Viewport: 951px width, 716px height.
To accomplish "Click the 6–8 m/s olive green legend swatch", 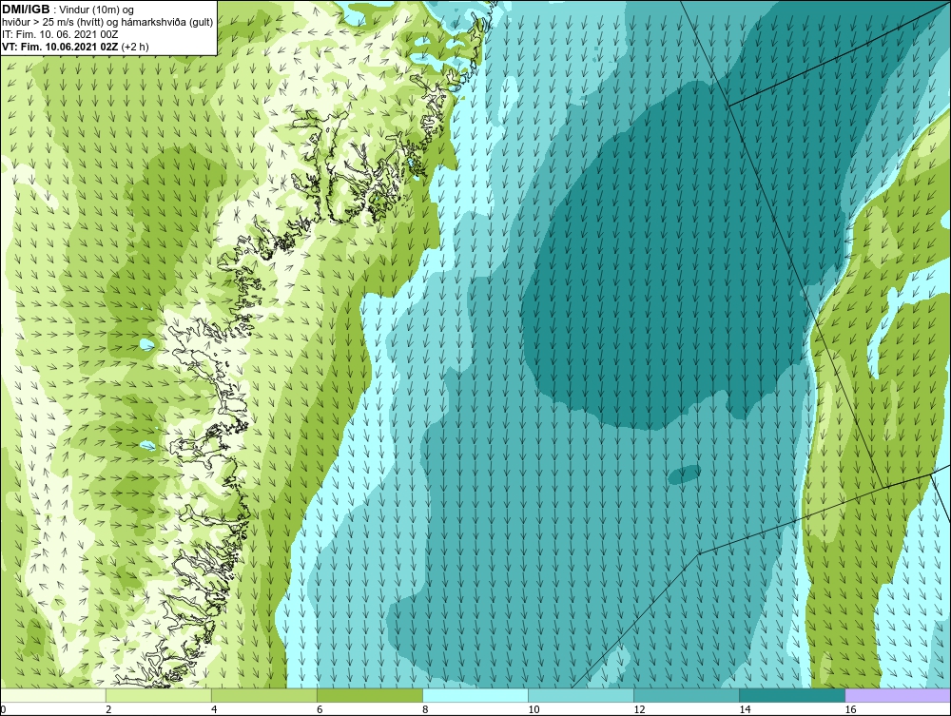I will (369, 695).
